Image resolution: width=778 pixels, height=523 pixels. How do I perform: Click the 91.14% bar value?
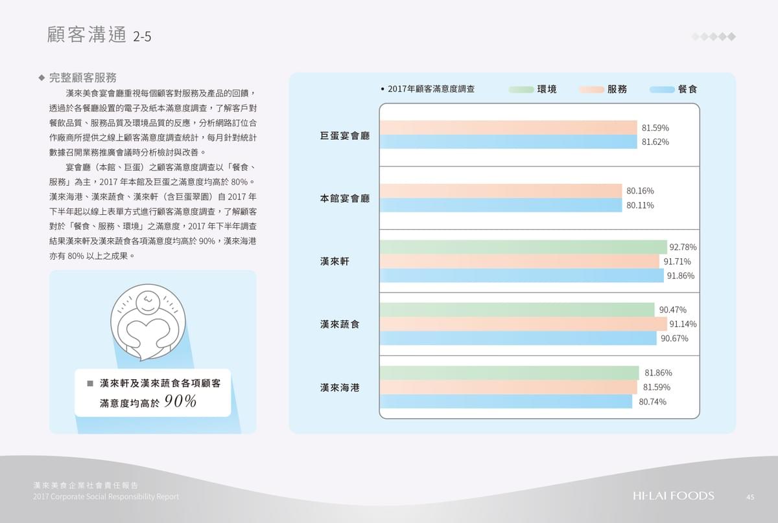pos(683,324)
